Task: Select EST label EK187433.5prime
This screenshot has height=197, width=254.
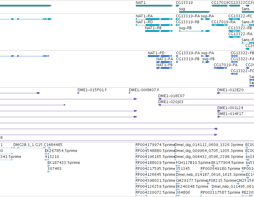Action: pyautogui.click(x=64, y=163)
